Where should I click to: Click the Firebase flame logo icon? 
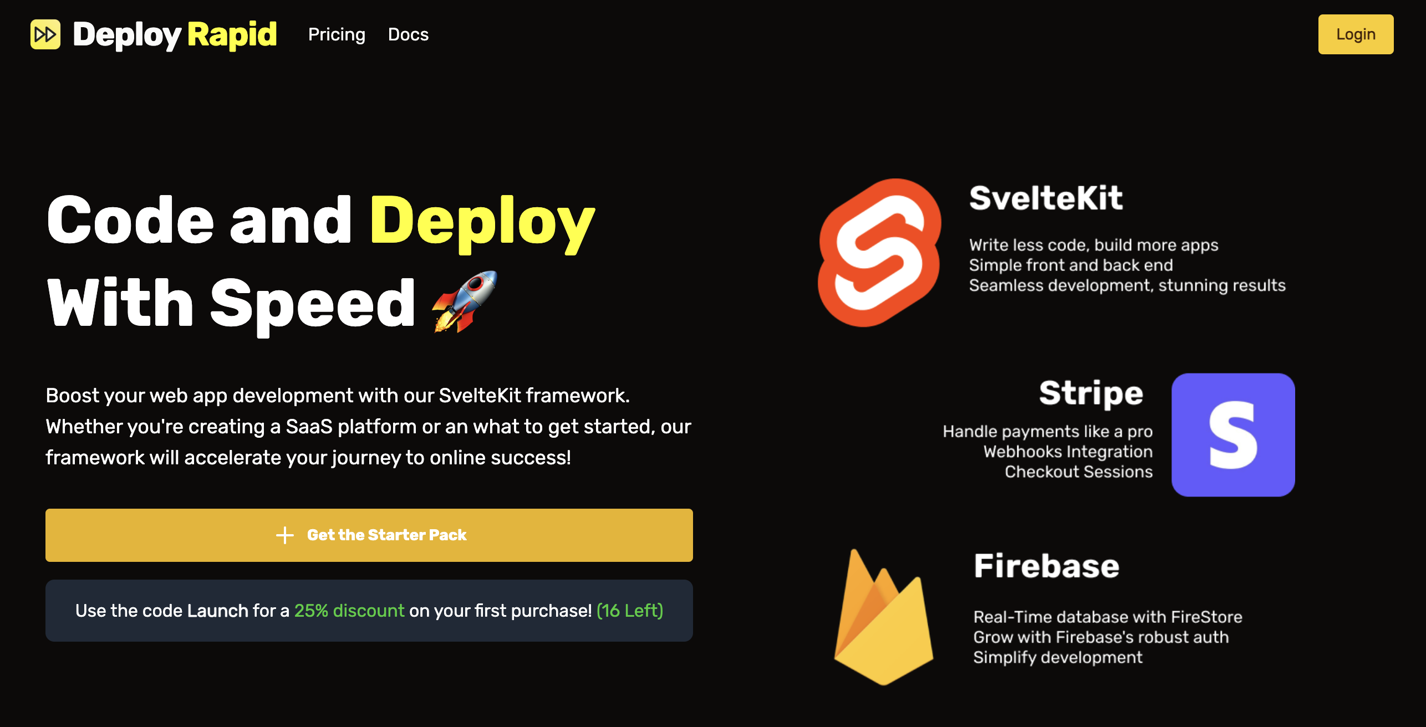(884, 617)
